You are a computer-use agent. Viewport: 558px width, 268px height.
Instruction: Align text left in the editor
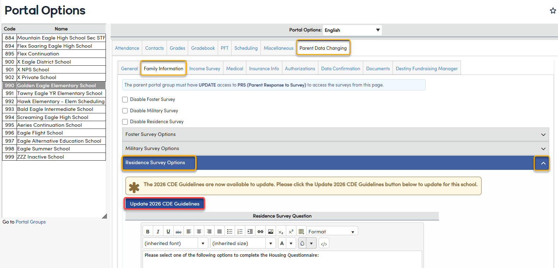pos(189,232)
